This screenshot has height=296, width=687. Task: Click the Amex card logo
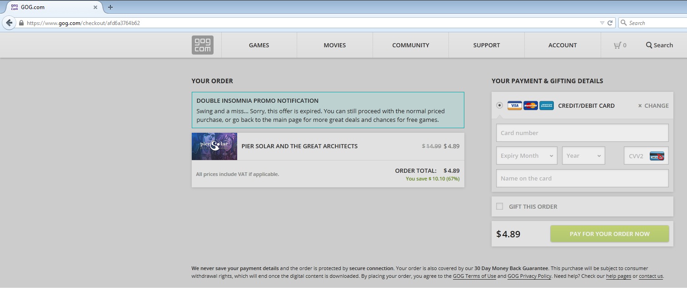coord(547,105)
